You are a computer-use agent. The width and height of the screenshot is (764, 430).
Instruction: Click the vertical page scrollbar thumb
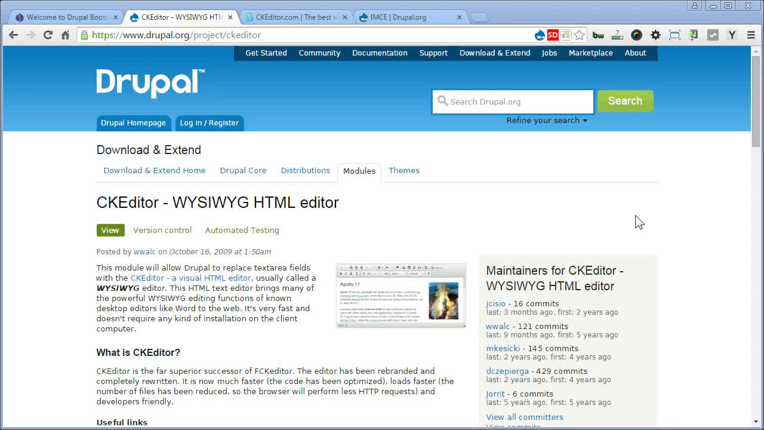point(756,100)
